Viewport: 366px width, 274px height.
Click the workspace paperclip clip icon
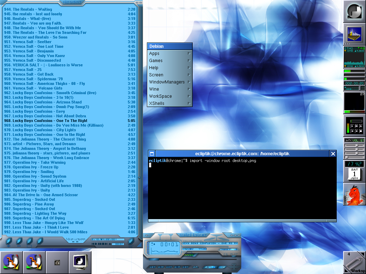(354, 262)
